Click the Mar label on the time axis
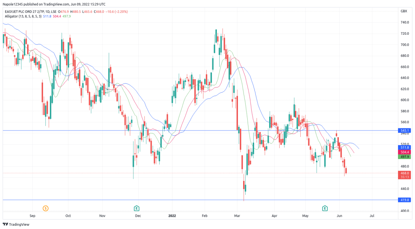This screenshot has width=415, height=229. click(237, 216)
